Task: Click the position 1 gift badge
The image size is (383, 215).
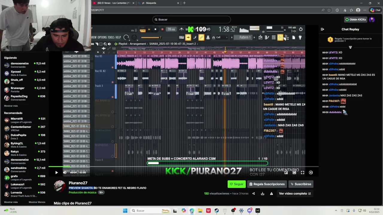Action: (330, 40)
